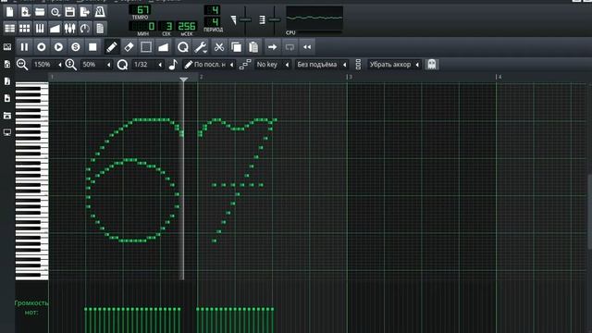Click the rewind after stop button
The image size is (592, 333).
coord(307,47)
